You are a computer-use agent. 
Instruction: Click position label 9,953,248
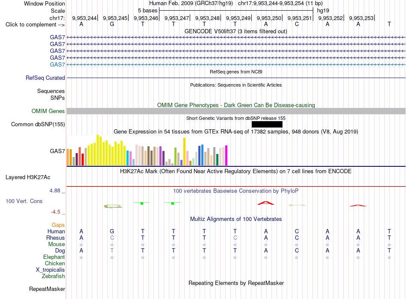point(208,18)
